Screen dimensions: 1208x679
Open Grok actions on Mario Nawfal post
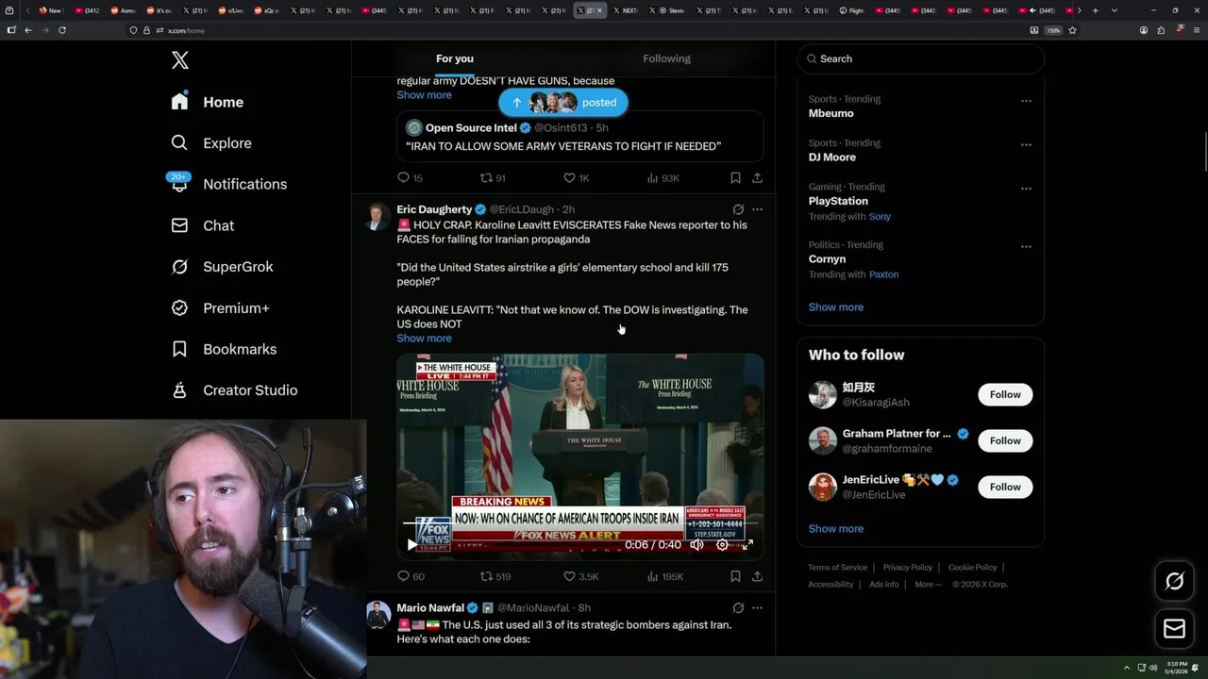click(x=738, y=608)
